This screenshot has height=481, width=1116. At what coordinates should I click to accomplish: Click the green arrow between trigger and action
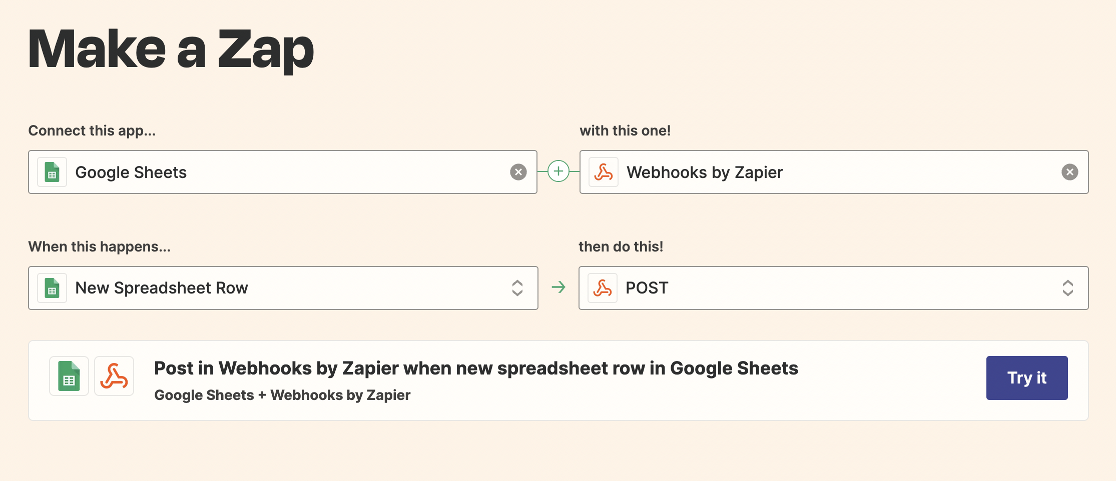(x=559, y=287)
